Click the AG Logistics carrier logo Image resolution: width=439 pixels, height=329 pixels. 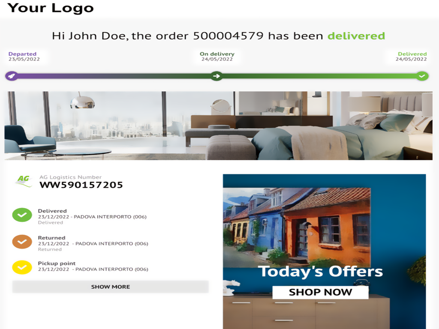click(24, 181)
